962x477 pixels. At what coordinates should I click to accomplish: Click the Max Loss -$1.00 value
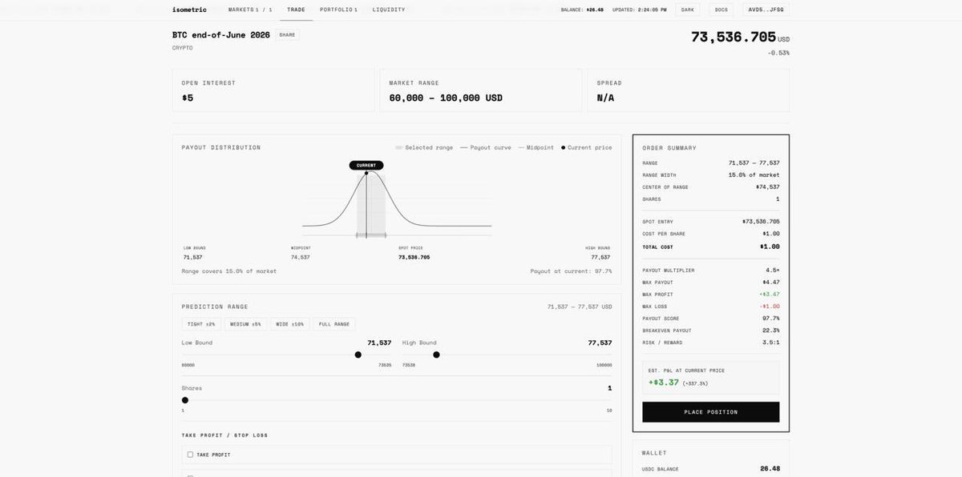770,307
